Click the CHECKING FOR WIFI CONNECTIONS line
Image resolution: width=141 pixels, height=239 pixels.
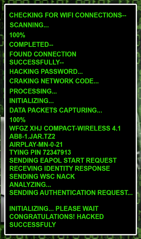tap(68, 15)
